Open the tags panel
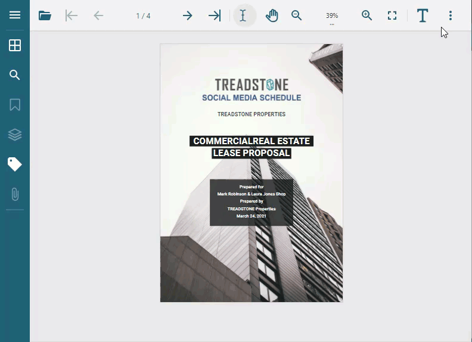Viewport: 472px width, 342px height. pyautogui.click(x=15, y=164)
